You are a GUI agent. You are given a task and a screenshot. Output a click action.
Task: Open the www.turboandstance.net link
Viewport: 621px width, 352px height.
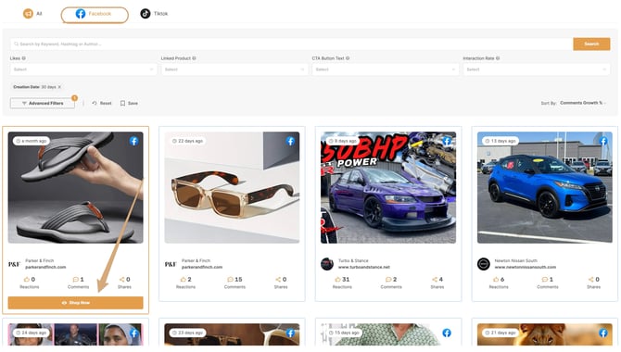click(364, 268)
